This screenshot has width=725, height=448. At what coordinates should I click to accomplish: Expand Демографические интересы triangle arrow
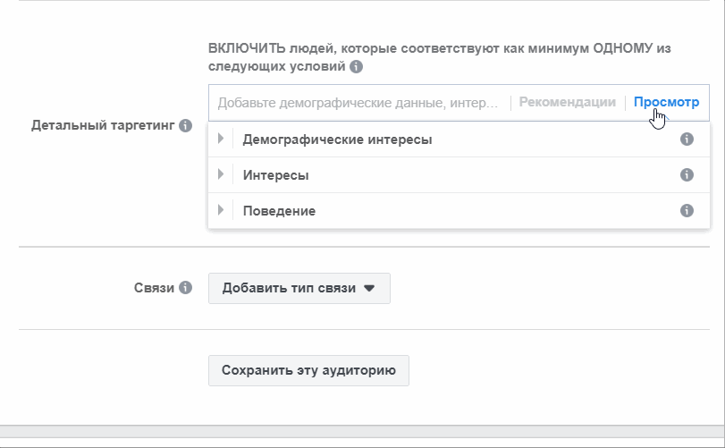pos(220,140)
